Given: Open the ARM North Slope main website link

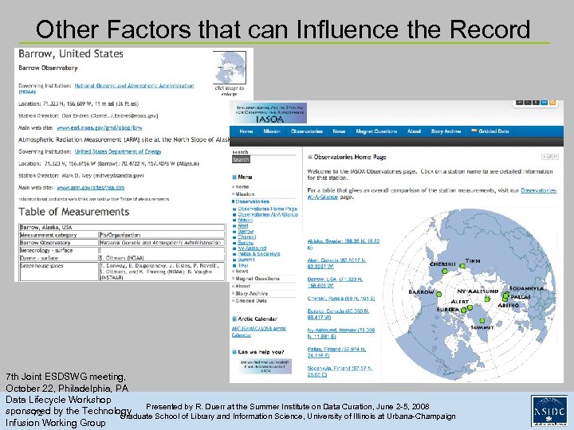Looking at the screenshot, I should [x=90, y=188].
